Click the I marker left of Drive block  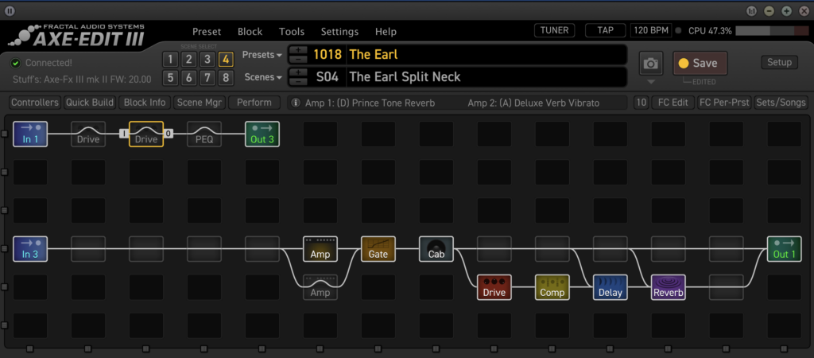tap(123, 134)
